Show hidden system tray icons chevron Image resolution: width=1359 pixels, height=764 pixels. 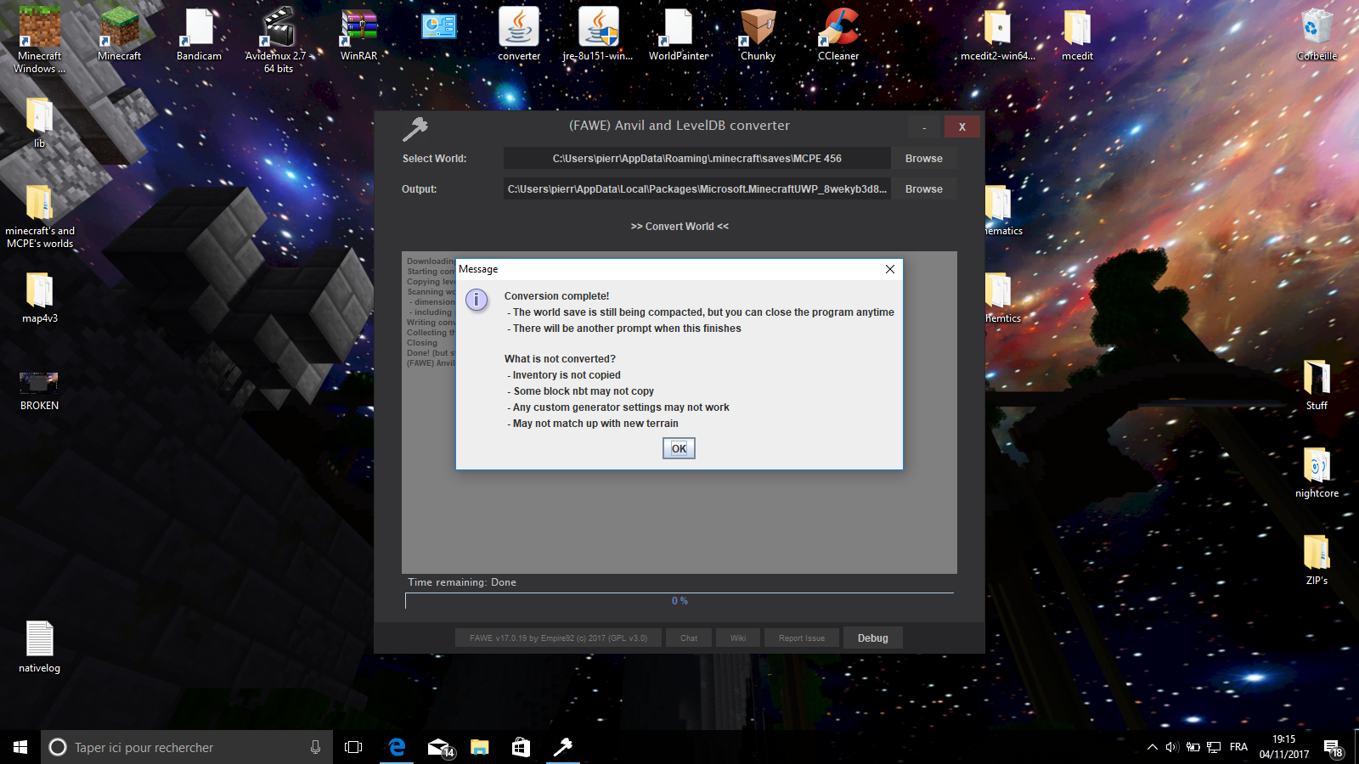click(x=1152, y=747)
